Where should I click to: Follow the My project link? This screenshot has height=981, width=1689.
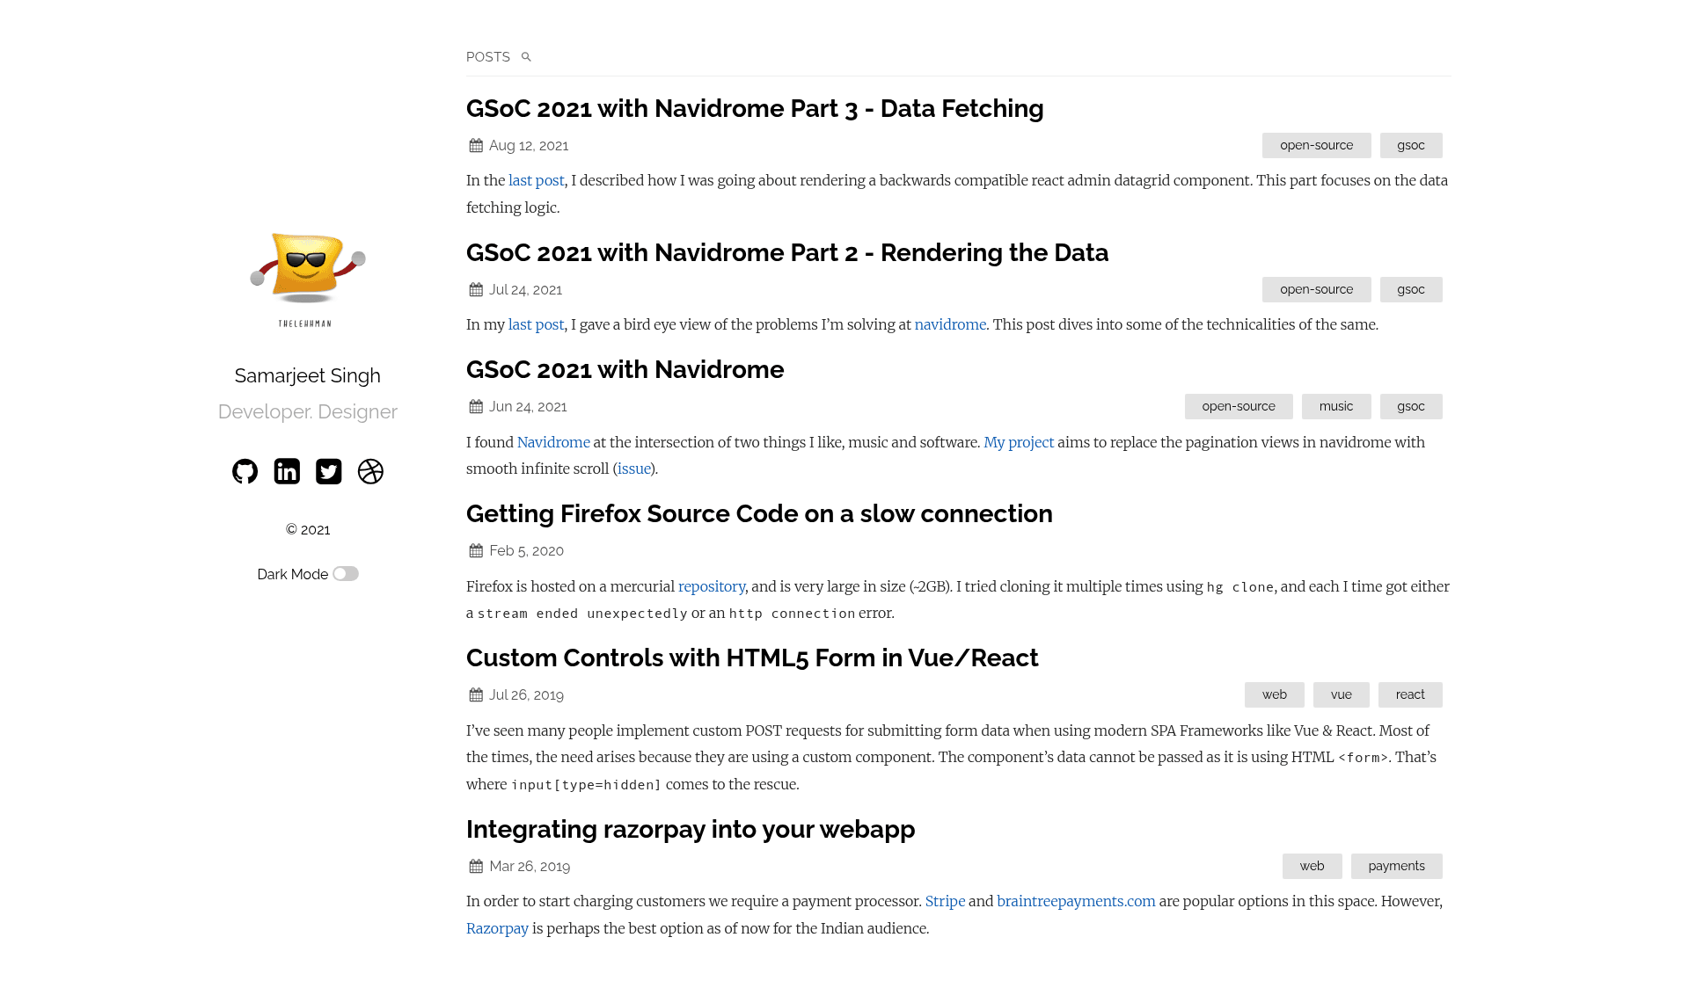(1019, 442)
